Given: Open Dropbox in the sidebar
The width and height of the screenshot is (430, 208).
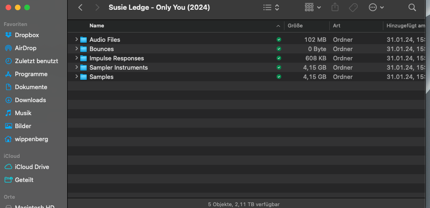Looking at the screenshot, I should [27, 35].
